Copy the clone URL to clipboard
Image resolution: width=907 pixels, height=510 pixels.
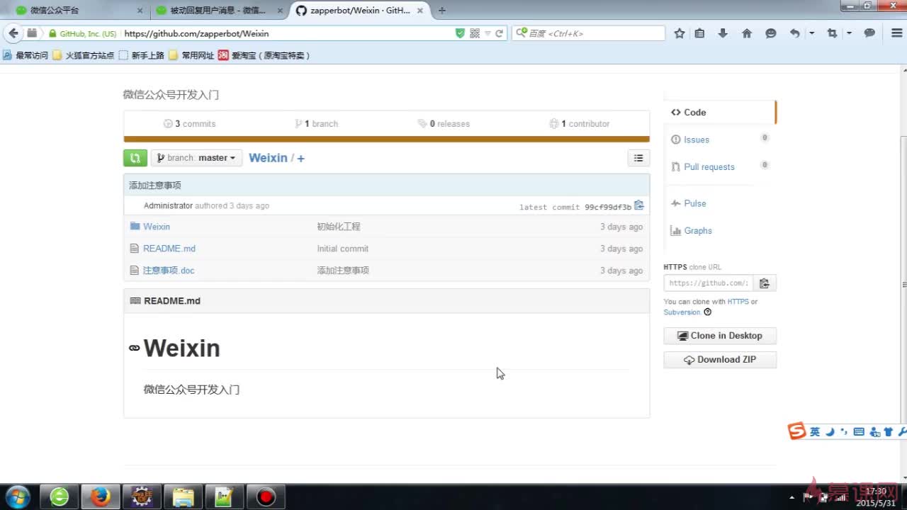coord(764,283)
